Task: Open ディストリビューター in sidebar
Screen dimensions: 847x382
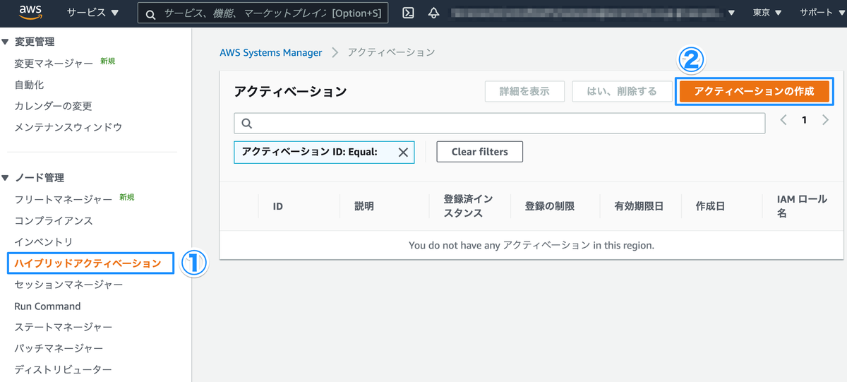Action: click(x=63, y=369)
